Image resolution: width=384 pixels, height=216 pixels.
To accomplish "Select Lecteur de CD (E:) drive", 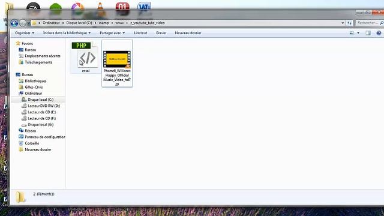I will (41, 112).
